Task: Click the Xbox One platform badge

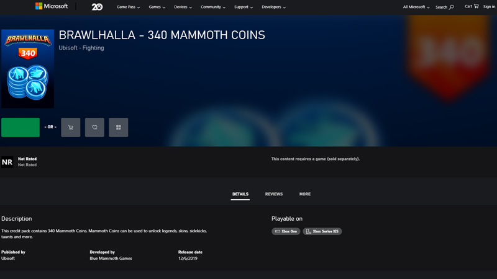Action: click(286, 231)
